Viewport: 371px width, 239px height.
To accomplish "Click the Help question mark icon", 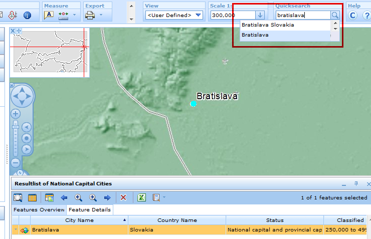I will click(x=366, y=15).
